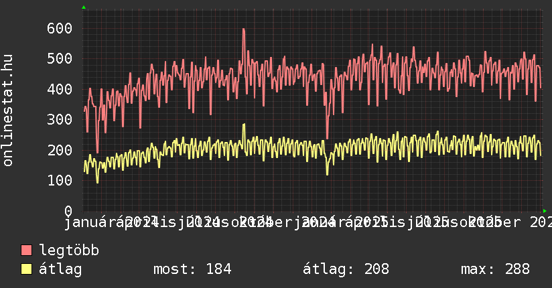Screen dimensions: 552x288
Task: Click the green arrow atop the y-axis
Action: click(x=84, y=7)
